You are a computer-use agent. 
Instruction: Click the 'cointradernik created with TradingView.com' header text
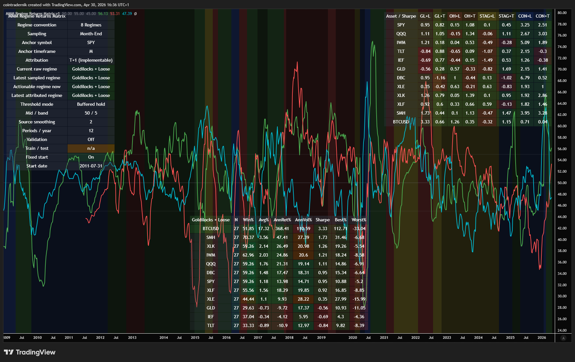[42, 5]
